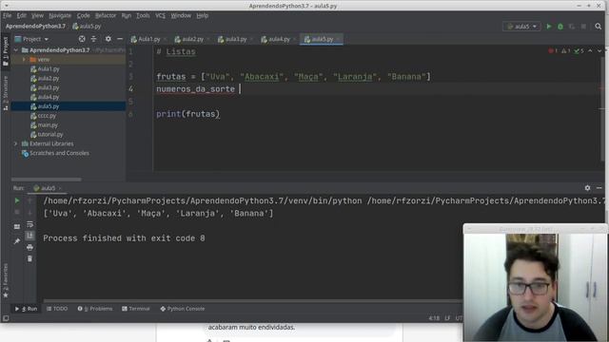Open the Terminal tool window
The width and height of the screenshot is (609, 342).
[136, 309]
